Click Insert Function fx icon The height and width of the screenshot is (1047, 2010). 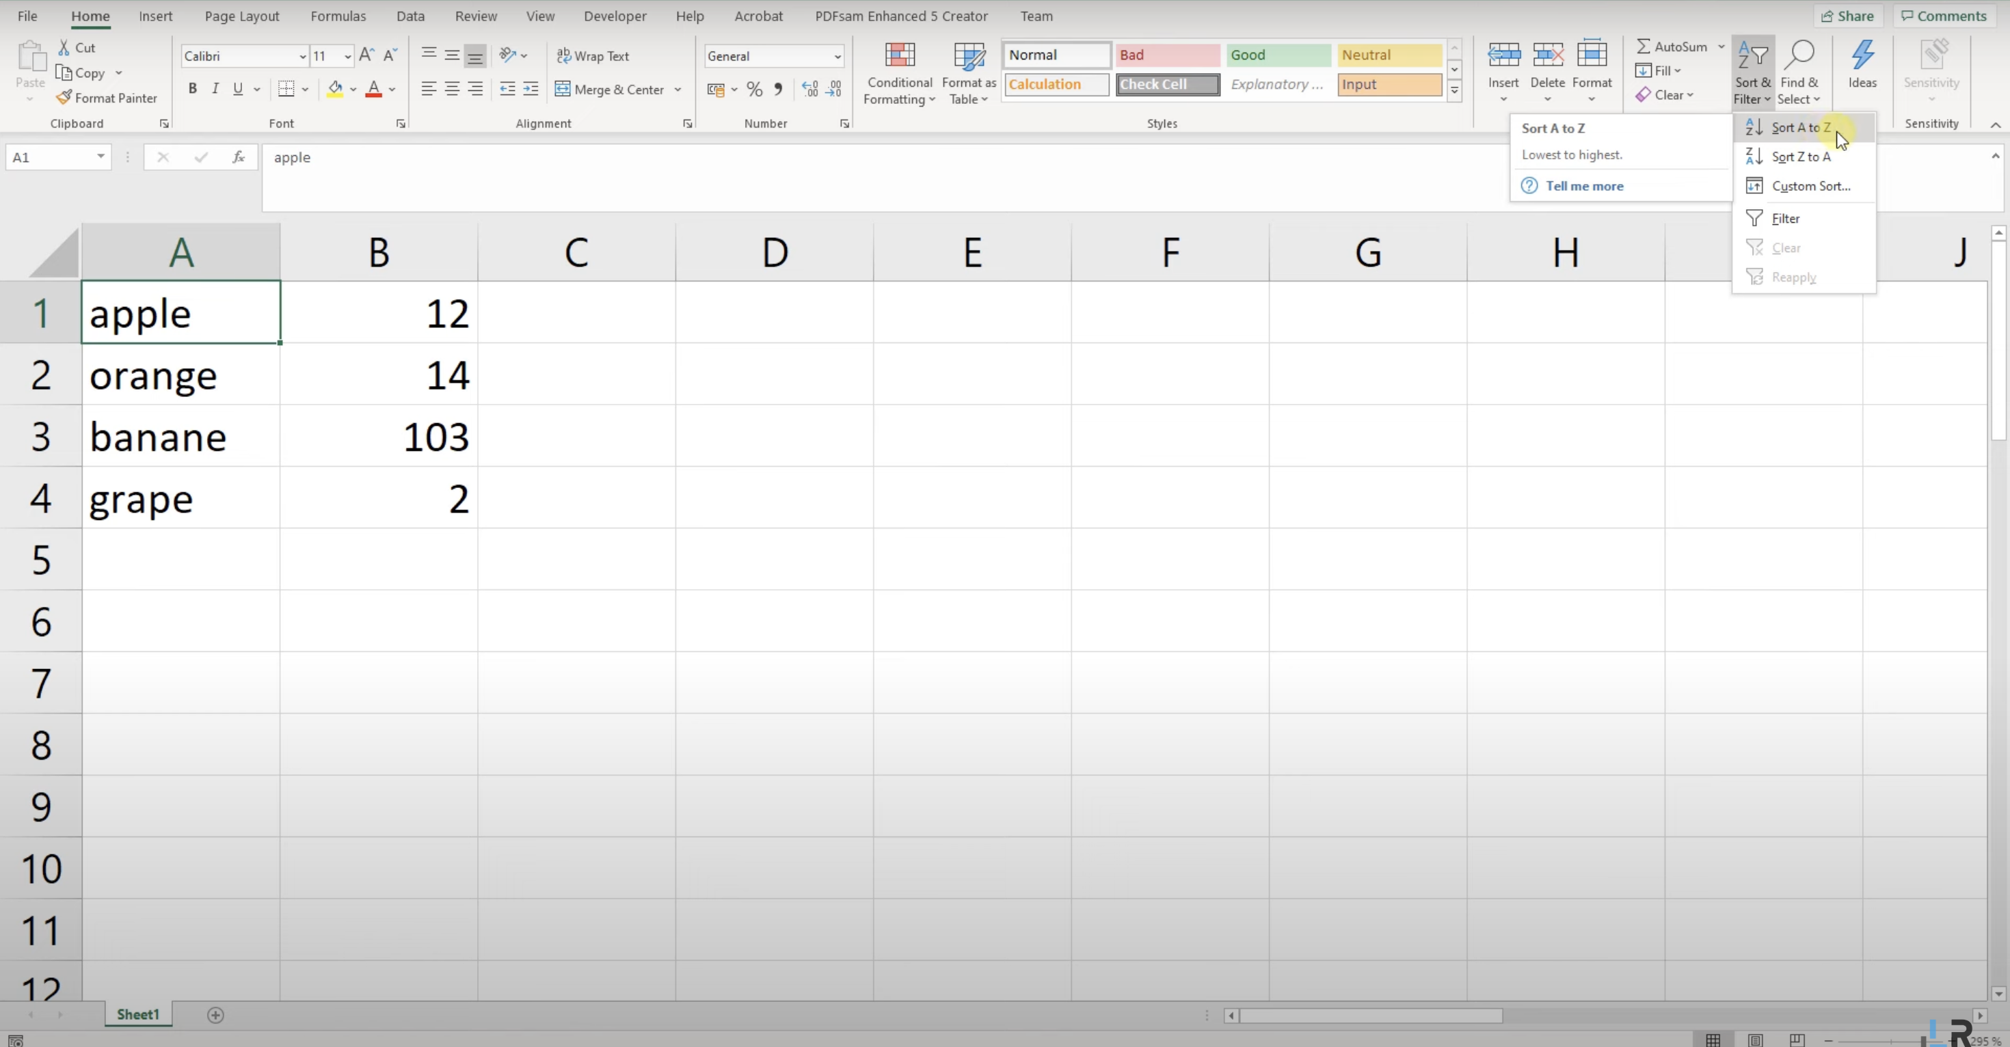point(239,157)
